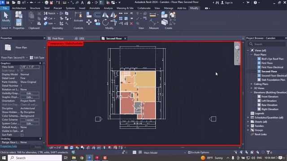The image size is (287, 161).
Task: Click the Undo arrow
Action: [x=31, y=3]
